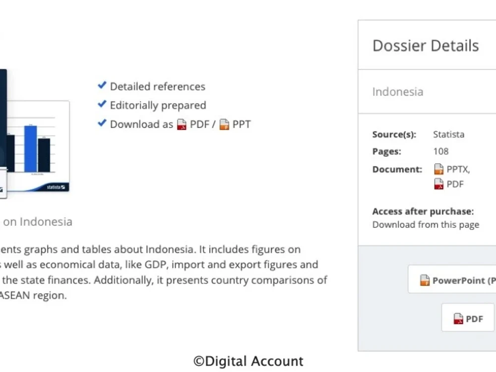Click the checkmark next to Download as
This screenshot has height=372, width=496.
pos(102,123)
